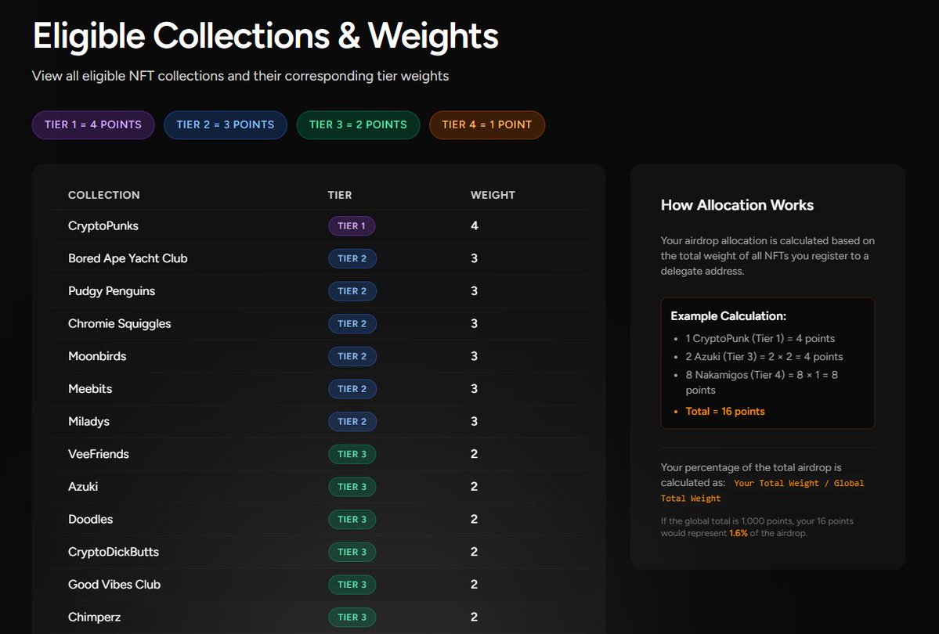Select the Miladys collection name

(88, 421)
